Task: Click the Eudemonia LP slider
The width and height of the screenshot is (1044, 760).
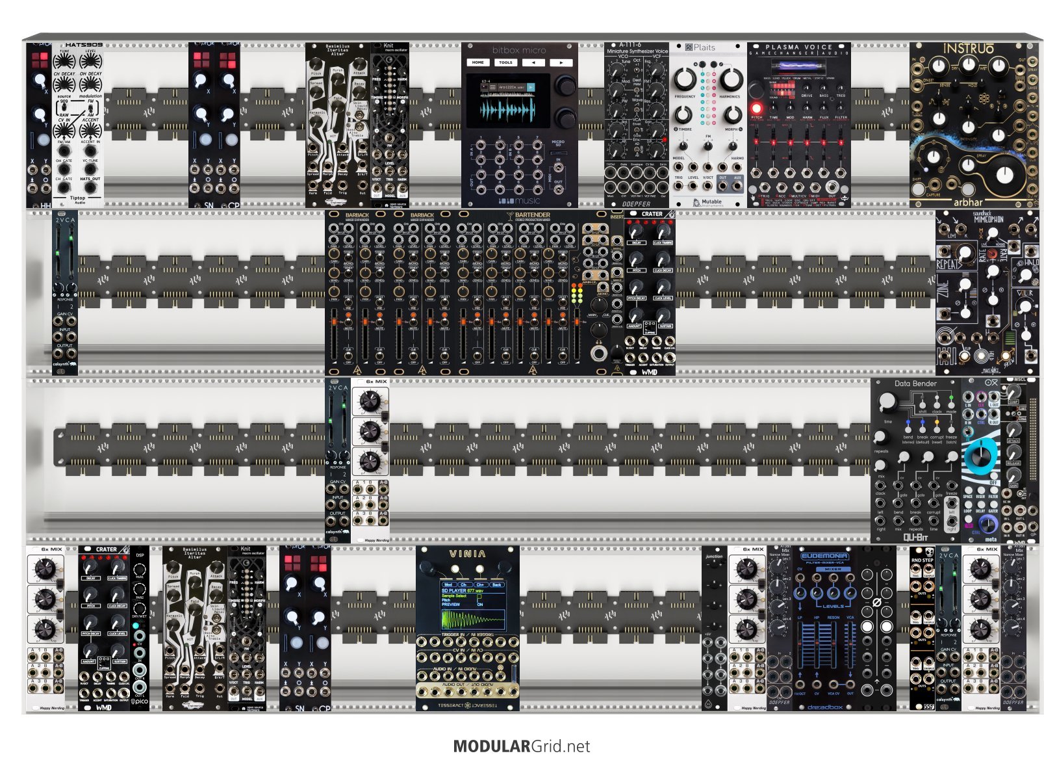Action: (800, 644)
